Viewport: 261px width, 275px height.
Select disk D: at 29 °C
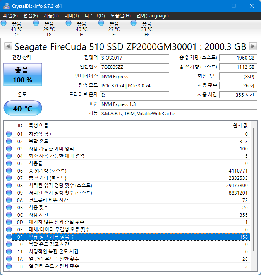coord(49,29)
